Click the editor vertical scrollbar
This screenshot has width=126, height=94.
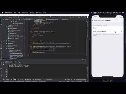tap(86, 47)
